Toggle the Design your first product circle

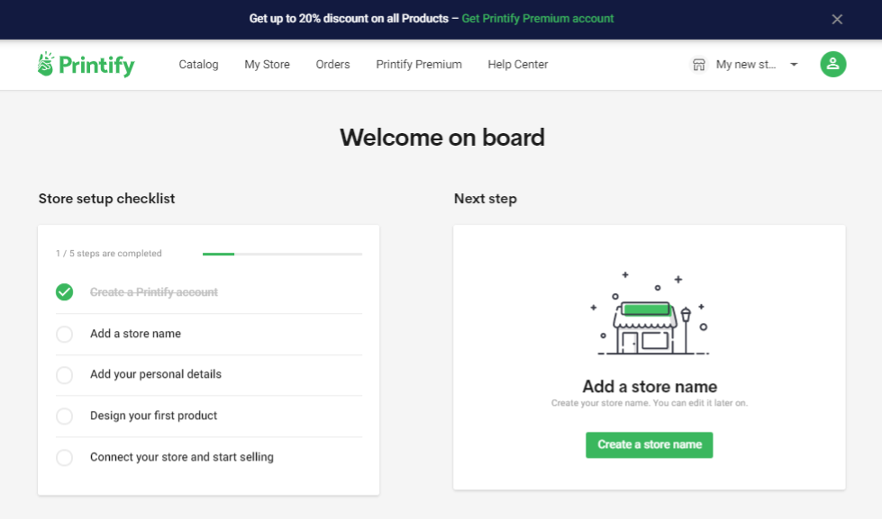[x=64, y=416]
